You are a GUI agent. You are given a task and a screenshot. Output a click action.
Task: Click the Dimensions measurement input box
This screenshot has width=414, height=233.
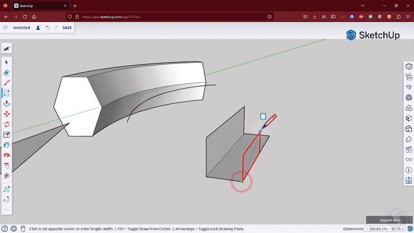[x=385, y=228]
